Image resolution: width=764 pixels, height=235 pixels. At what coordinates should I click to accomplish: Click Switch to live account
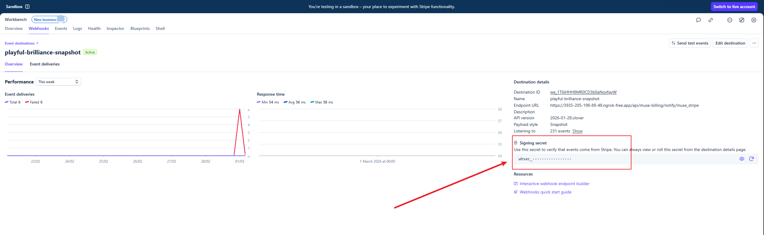(734, 7)
